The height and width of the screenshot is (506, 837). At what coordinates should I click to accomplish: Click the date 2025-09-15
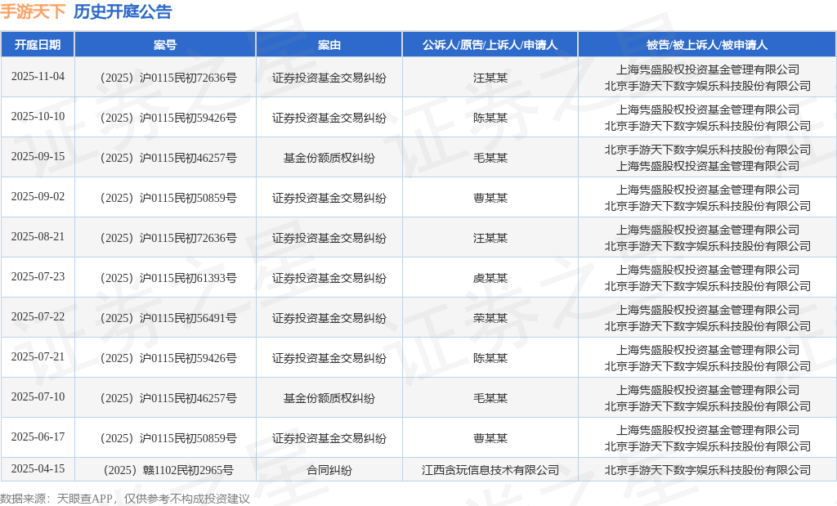pyautogui.click(x=38, y=156)
